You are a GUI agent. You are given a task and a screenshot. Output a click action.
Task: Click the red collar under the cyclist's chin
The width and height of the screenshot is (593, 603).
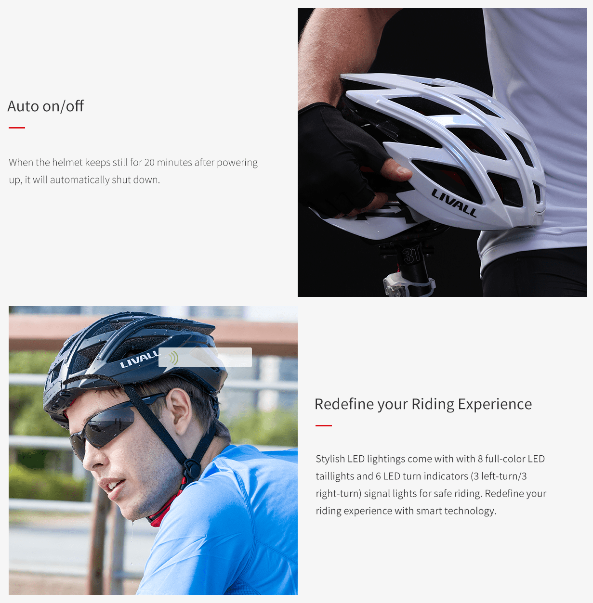click(165, 508)
